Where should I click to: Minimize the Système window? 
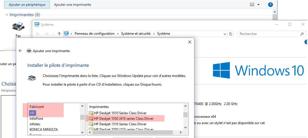coord(277,24)
